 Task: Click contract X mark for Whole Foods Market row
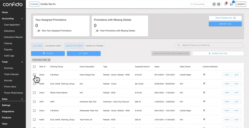click(204, 93)
